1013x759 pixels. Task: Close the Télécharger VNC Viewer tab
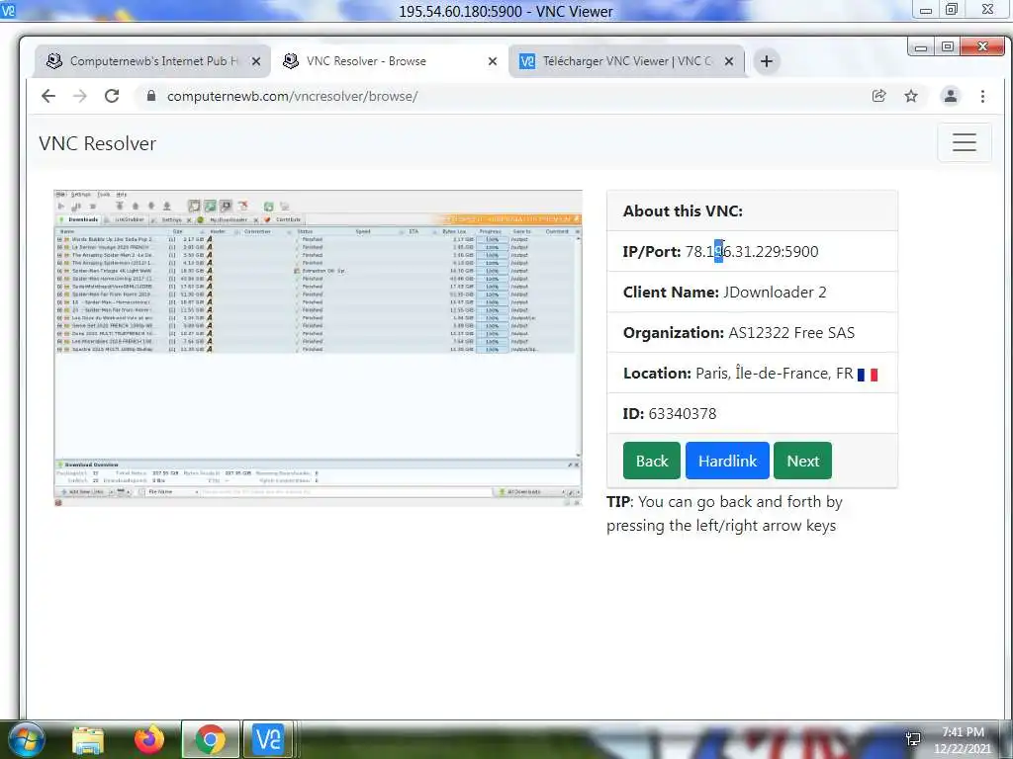(729, 61)
